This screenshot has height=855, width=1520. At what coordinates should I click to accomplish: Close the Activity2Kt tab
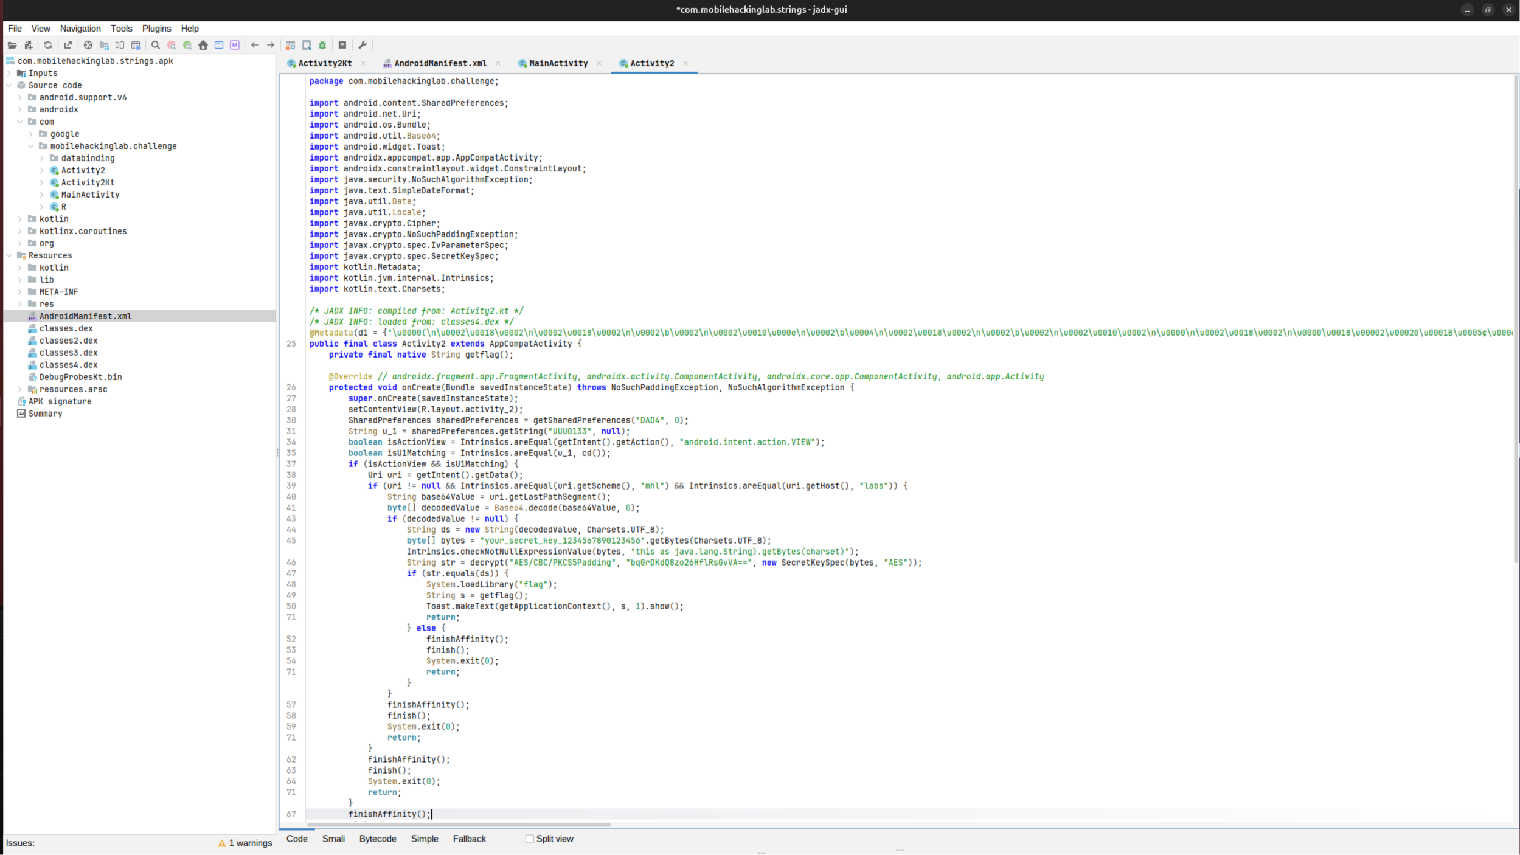(363, 63)
